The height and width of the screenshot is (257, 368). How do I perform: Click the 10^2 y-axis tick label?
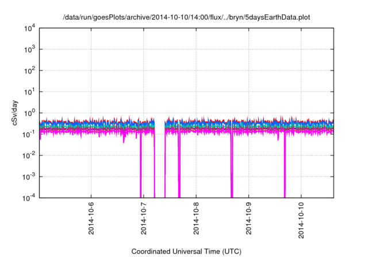[29, 71]
